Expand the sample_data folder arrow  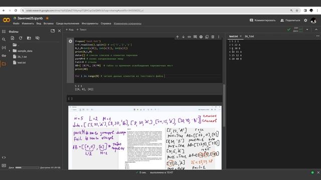(x=10, y=51)
